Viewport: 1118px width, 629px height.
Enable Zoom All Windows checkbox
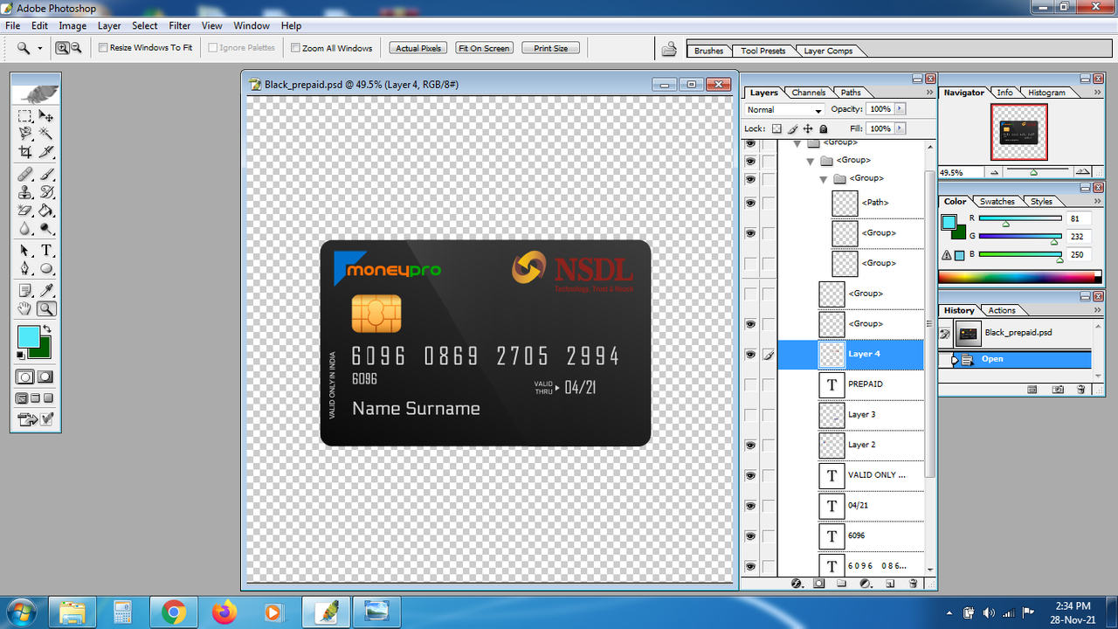(x=295, y=48)
